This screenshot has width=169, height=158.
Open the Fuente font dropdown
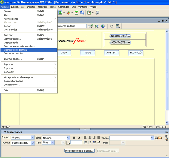pyautogui.click(x=33, y=143)
